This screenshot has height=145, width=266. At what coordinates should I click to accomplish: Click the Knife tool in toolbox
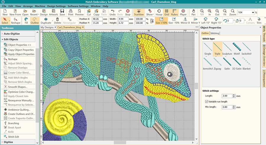(11, 132)
